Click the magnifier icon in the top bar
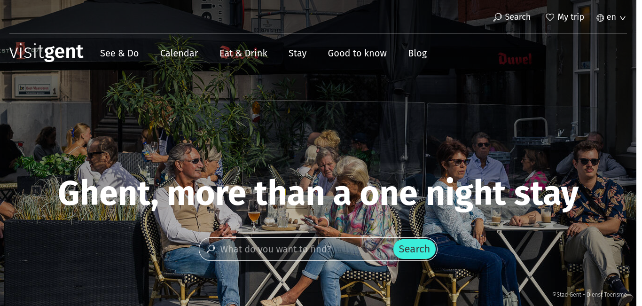The height and width of the screenshot is (306, 642). 497,17
